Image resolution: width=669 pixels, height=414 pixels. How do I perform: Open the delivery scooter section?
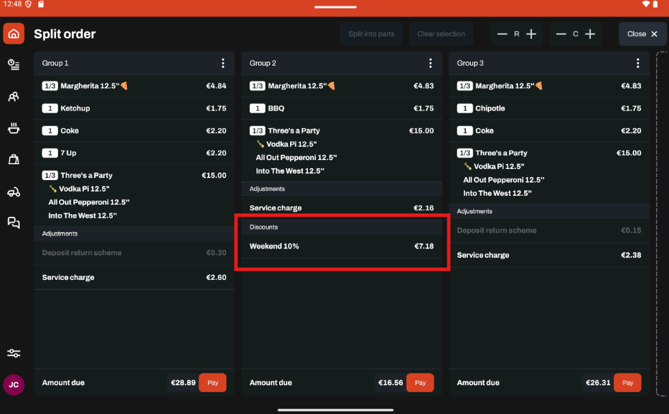[x=14, y=192]
